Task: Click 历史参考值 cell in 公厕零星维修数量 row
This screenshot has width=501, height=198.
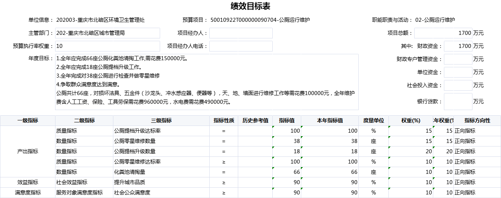Action: 255,141
